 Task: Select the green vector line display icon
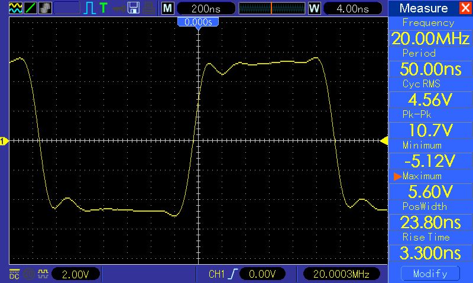[x=31, y=8]
